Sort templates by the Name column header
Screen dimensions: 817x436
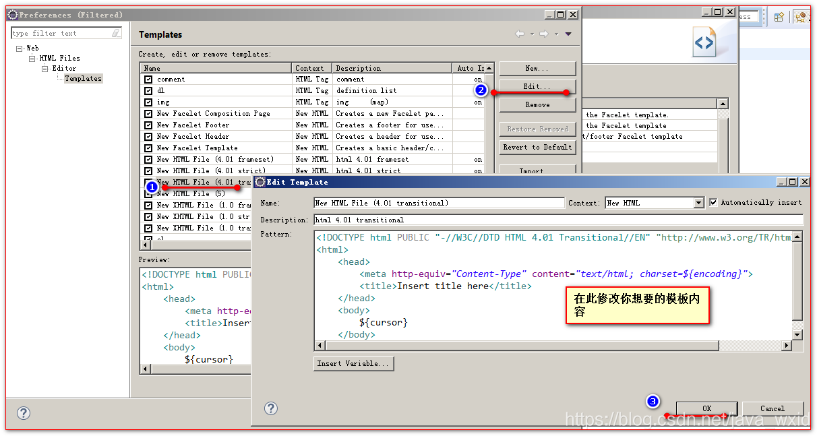216,68
